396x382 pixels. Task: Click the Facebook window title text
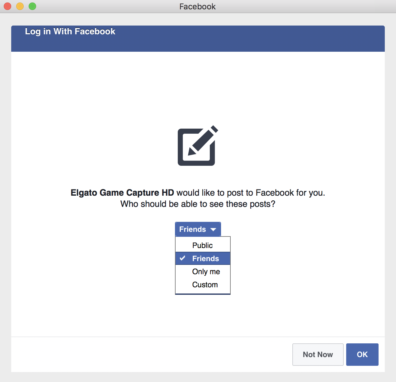coord(197,7)
